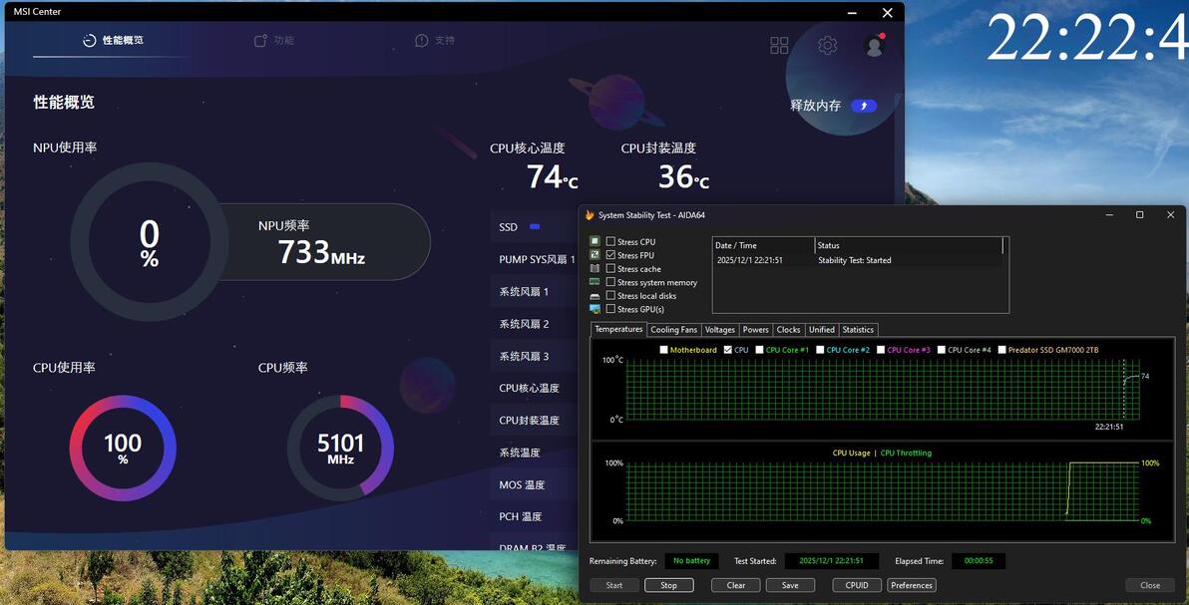Enable the Motherboard temperature checkbox

[x=664, y=350]
